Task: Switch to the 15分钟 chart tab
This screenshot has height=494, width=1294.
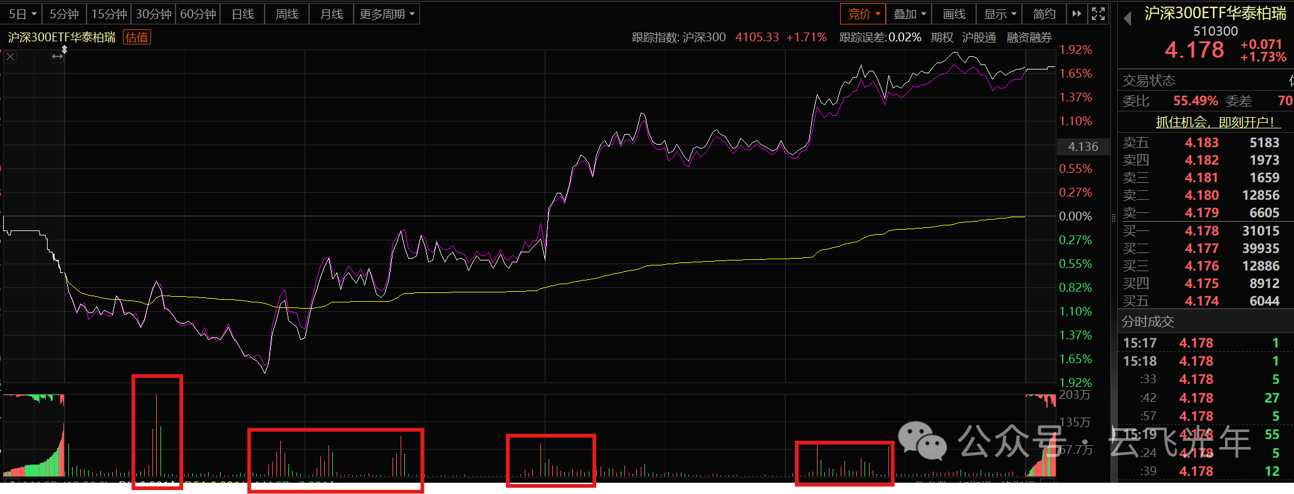Action: coord(109,14)
